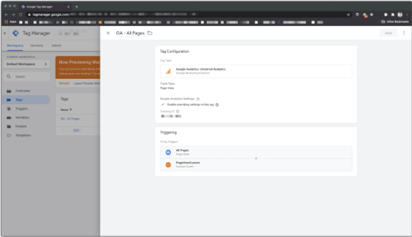
Task: Rename the GA - All Pages tag title
Action: point(130,33)
